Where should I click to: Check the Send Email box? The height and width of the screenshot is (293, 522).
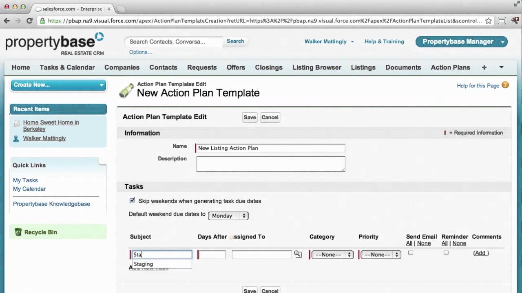pos(411,253)
